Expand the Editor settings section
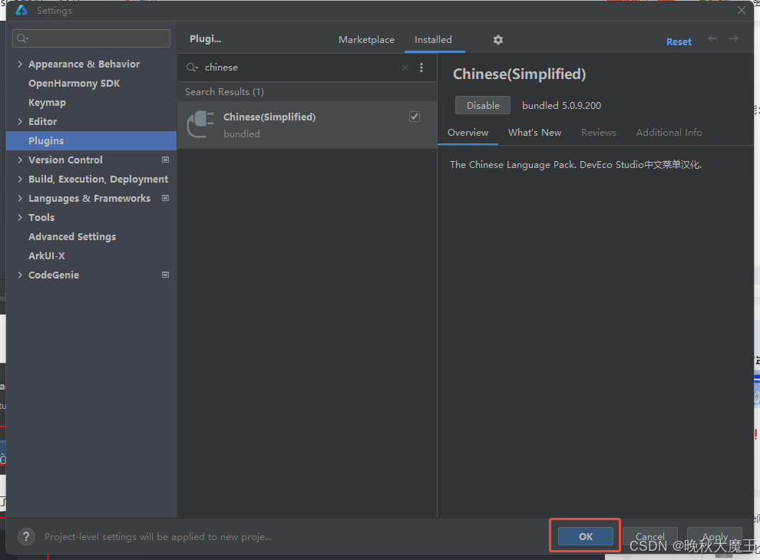Screen dimensions: 760x560 20,122
